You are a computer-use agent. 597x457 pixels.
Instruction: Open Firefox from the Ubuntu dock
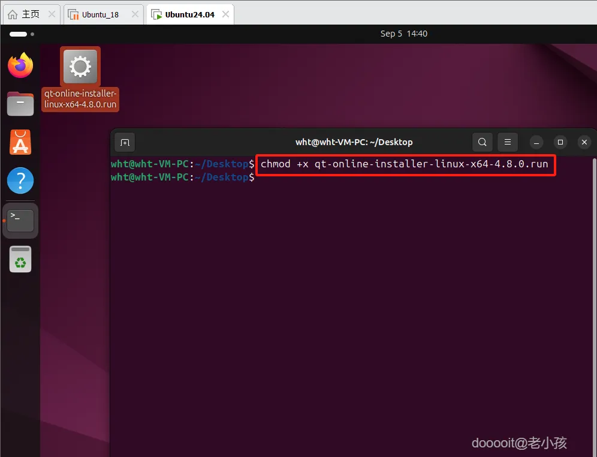[x=20, y=65]
